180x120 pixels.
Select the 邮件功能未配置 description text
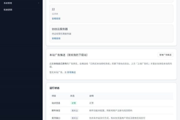[x=111, y=111]
